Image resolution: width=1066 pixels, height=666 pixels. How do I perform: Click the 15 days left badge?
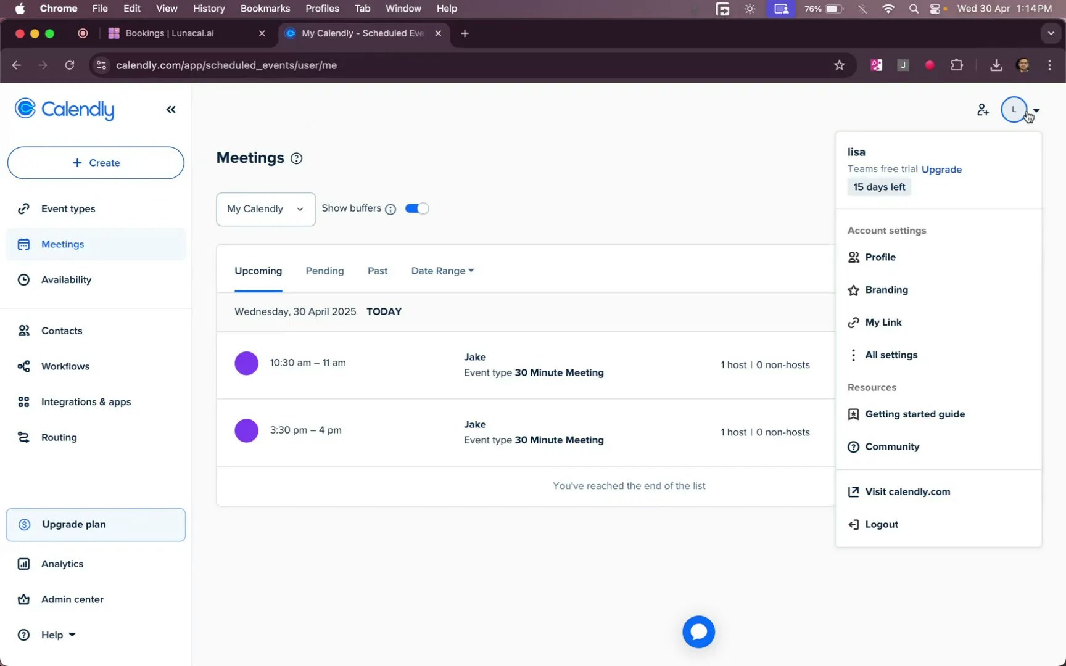tap(879, 187)
